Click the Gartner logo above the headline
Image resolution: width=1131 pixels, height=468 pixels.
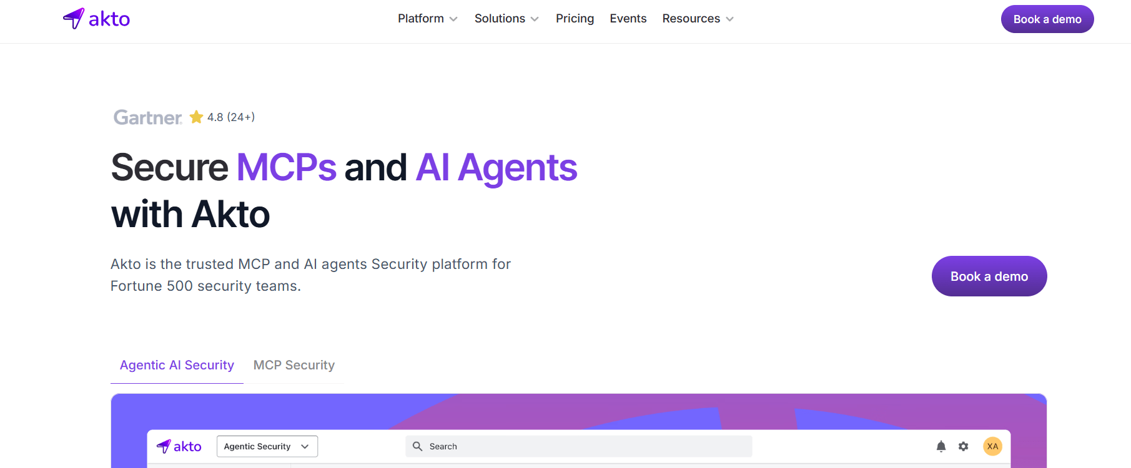click(148, 117)
